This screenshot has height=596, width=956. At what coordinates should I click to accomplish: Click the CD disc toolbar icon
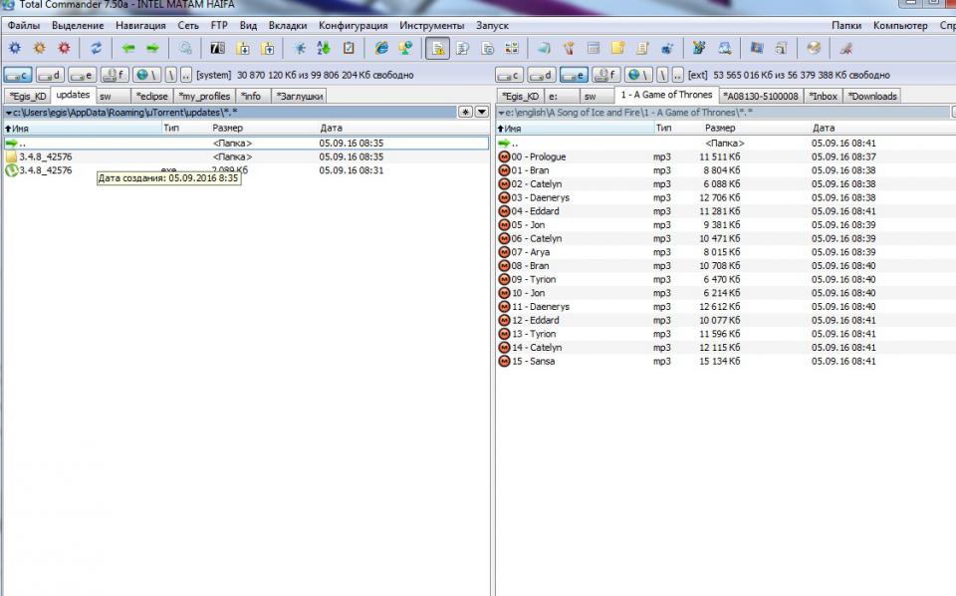pos(814,48)
